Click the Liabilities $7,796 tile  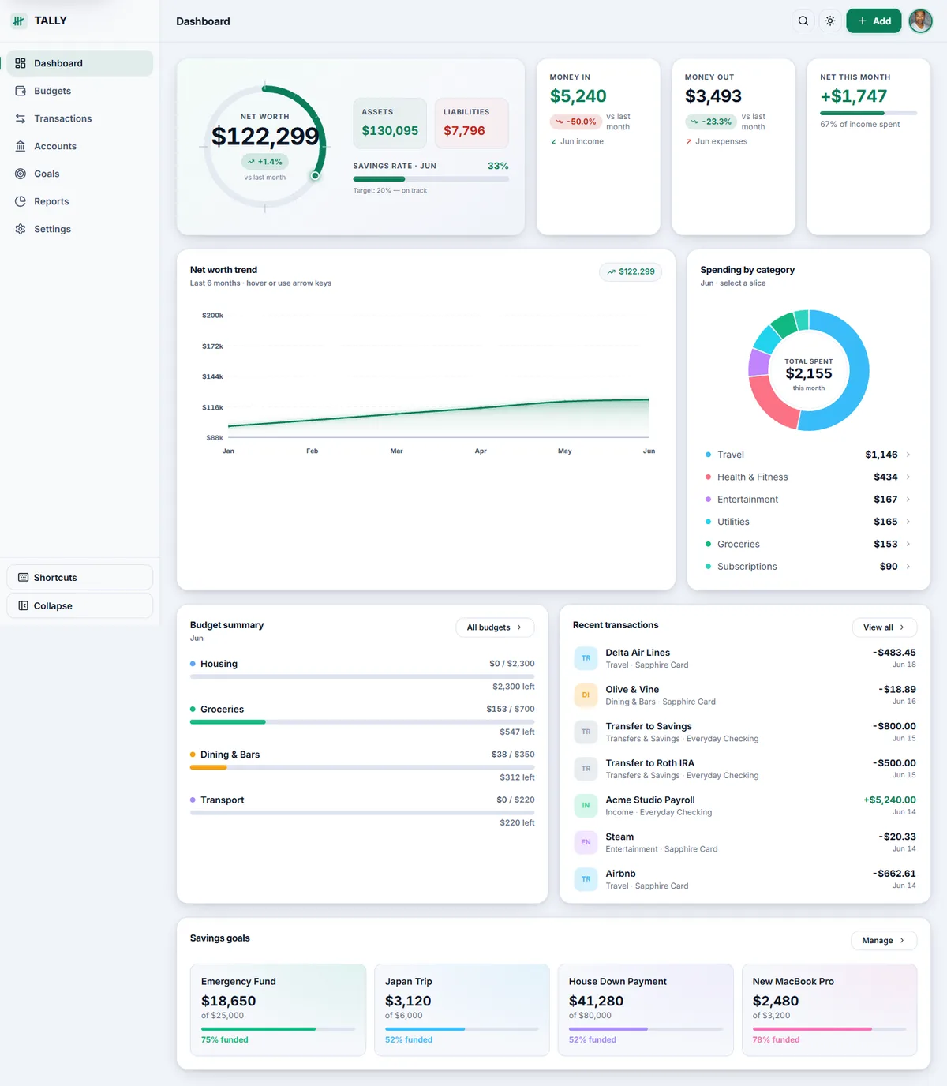(471, 123)
